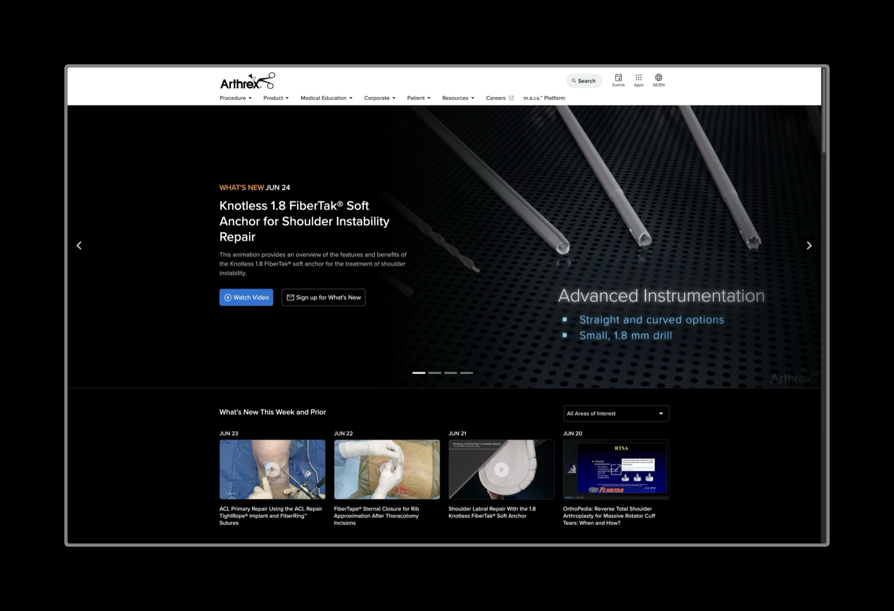Expand the Procedure menu
The image size is (894, 611).
[x=236, y=98]
